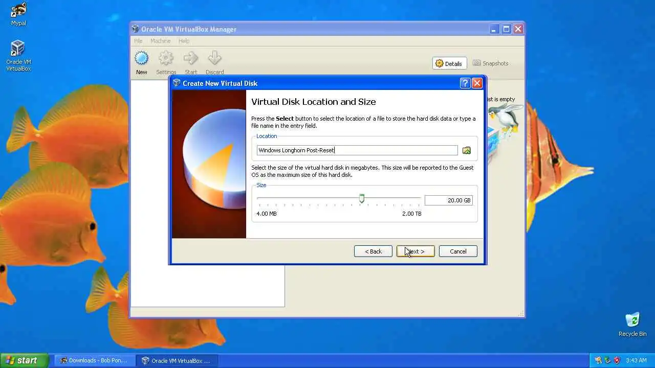Click the Start arrow toolbar icon
The height and width of the screenshot is (368, 655).
click(x=191, y=58)
